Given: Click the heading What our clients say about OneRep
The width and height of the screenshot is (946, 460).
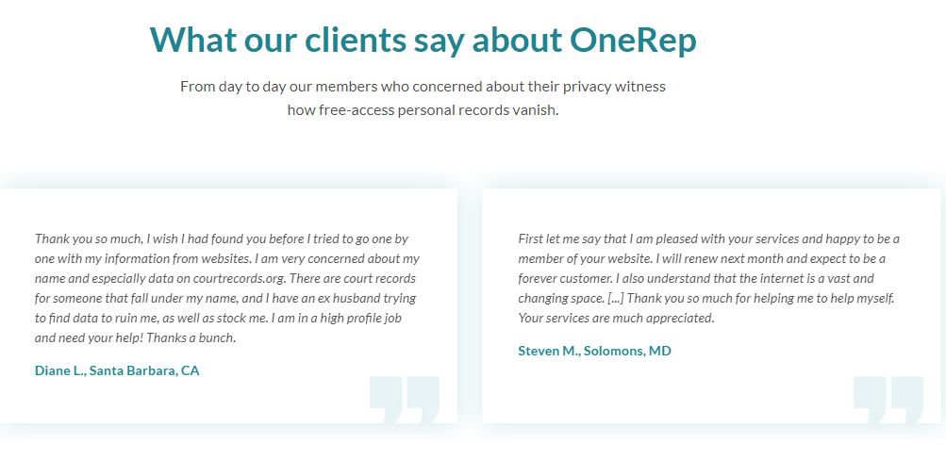Looking at the screenshot, I should [x=423, y=40].
